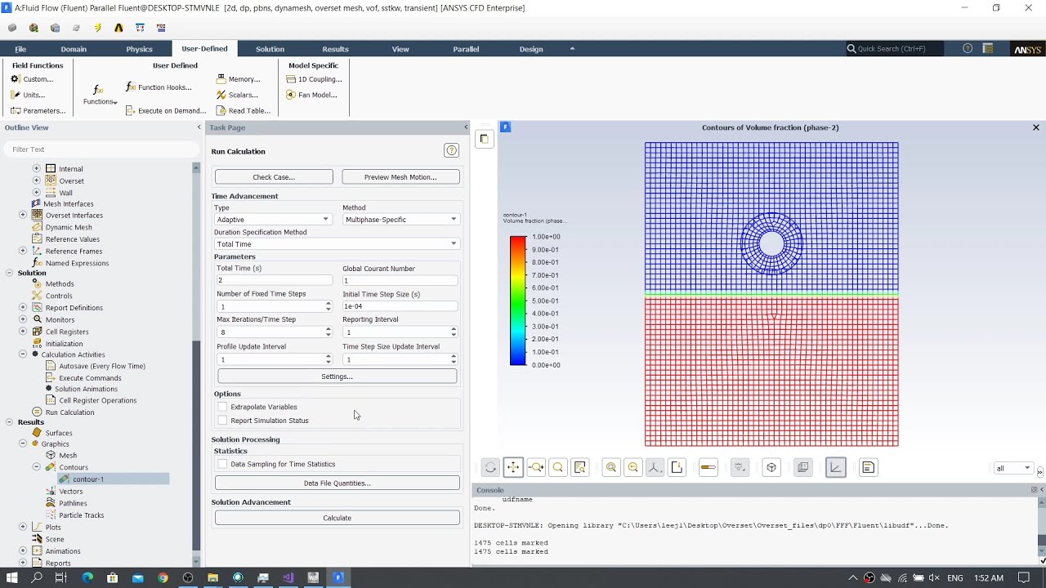This screenshot has width=1046, height=588.
Task: Select the zoom in/out mouse tool
Action: coord(536,467)
